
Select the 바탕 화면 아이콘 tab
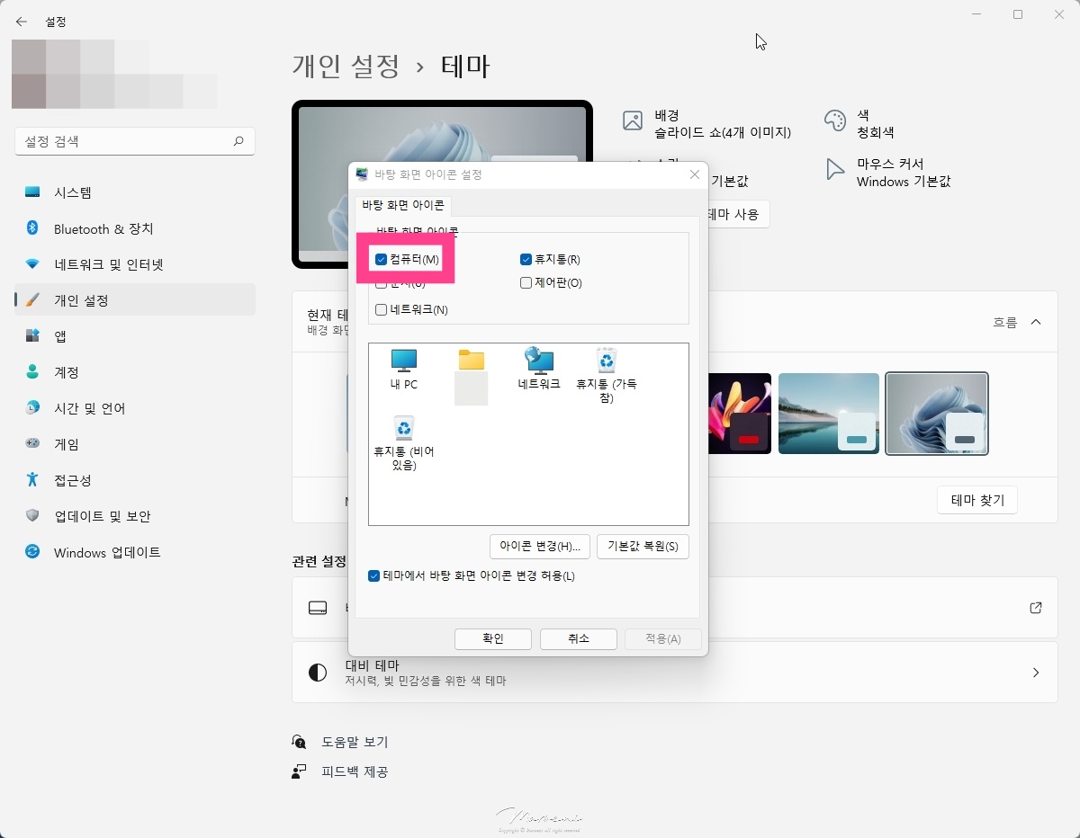402,206
